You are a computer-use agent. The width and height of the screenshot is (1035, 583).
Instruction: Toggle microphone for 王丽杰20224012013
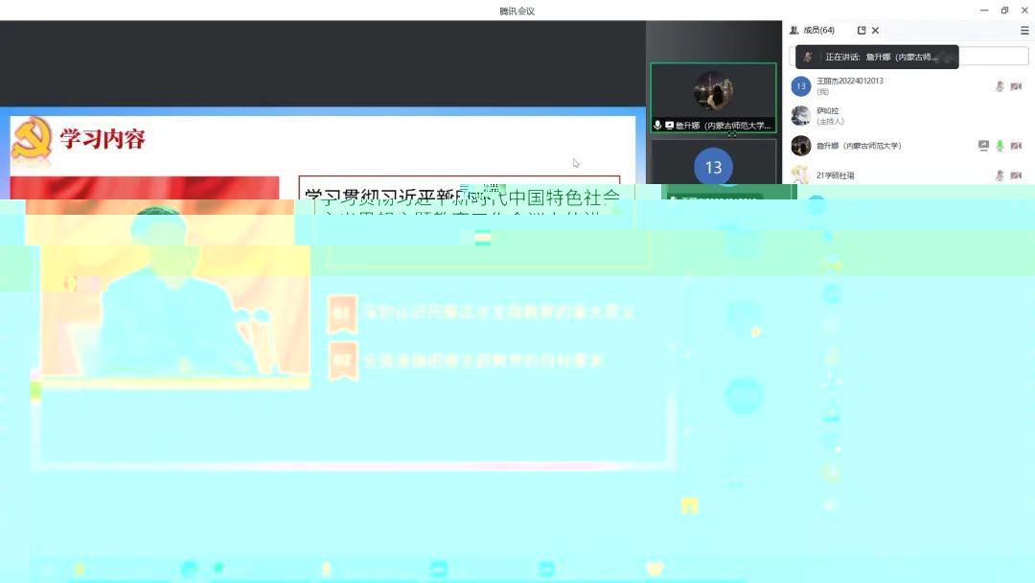(x=1000, y=86)
